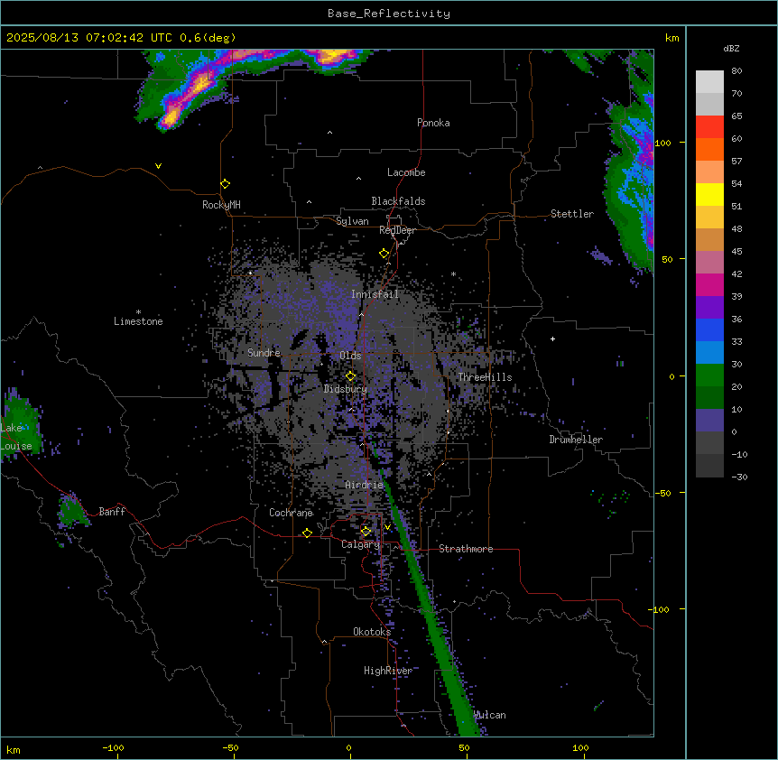Click the Blackfalds label

[x=398, y=201]
